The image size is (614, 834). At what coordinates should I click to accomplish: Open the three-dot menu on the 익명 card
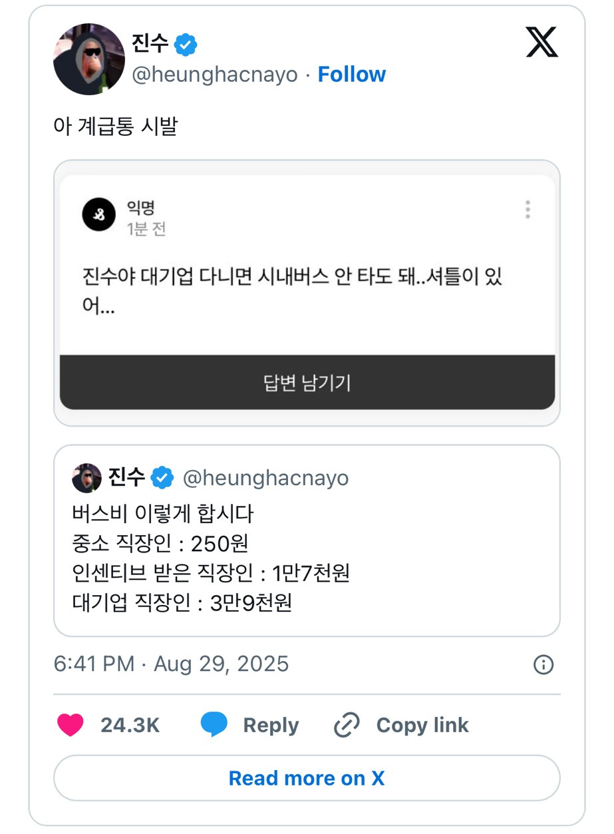(x=528, y=210)
